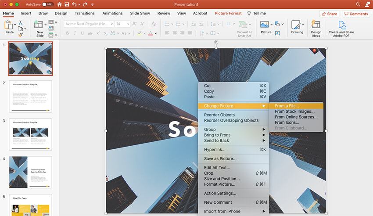Click the New Slide icon
373x216 pixels.
point(38,25)
